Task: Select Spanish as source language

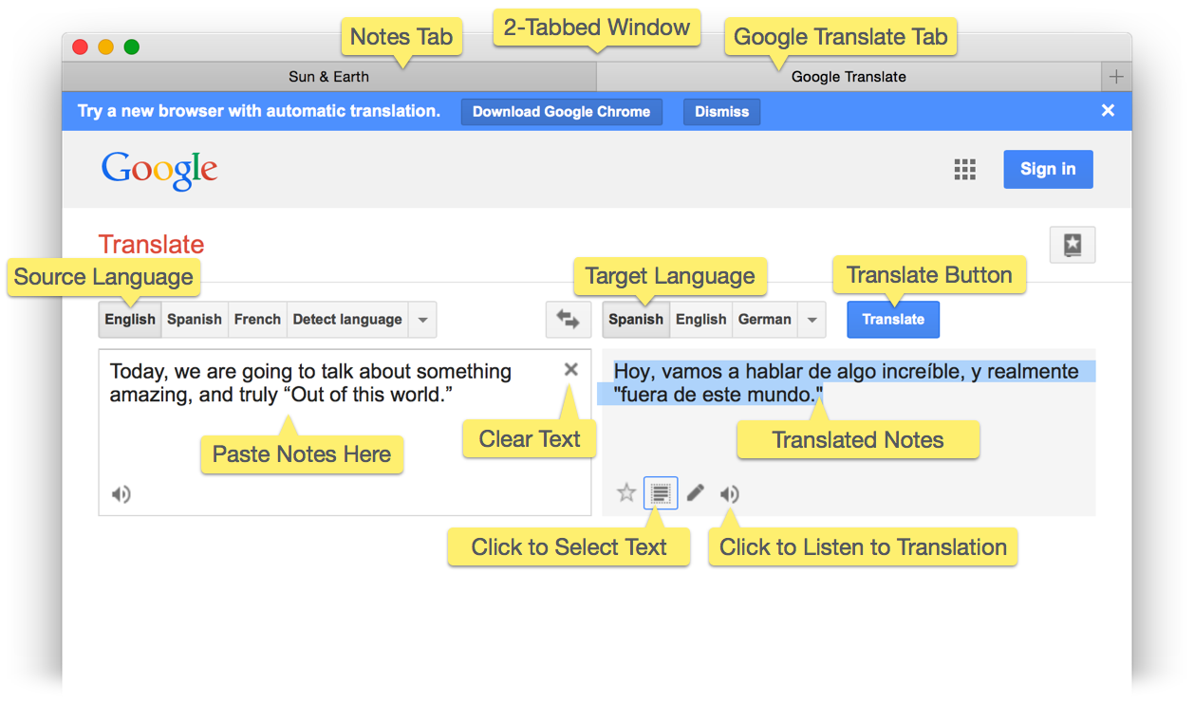Action: point(195,320)
